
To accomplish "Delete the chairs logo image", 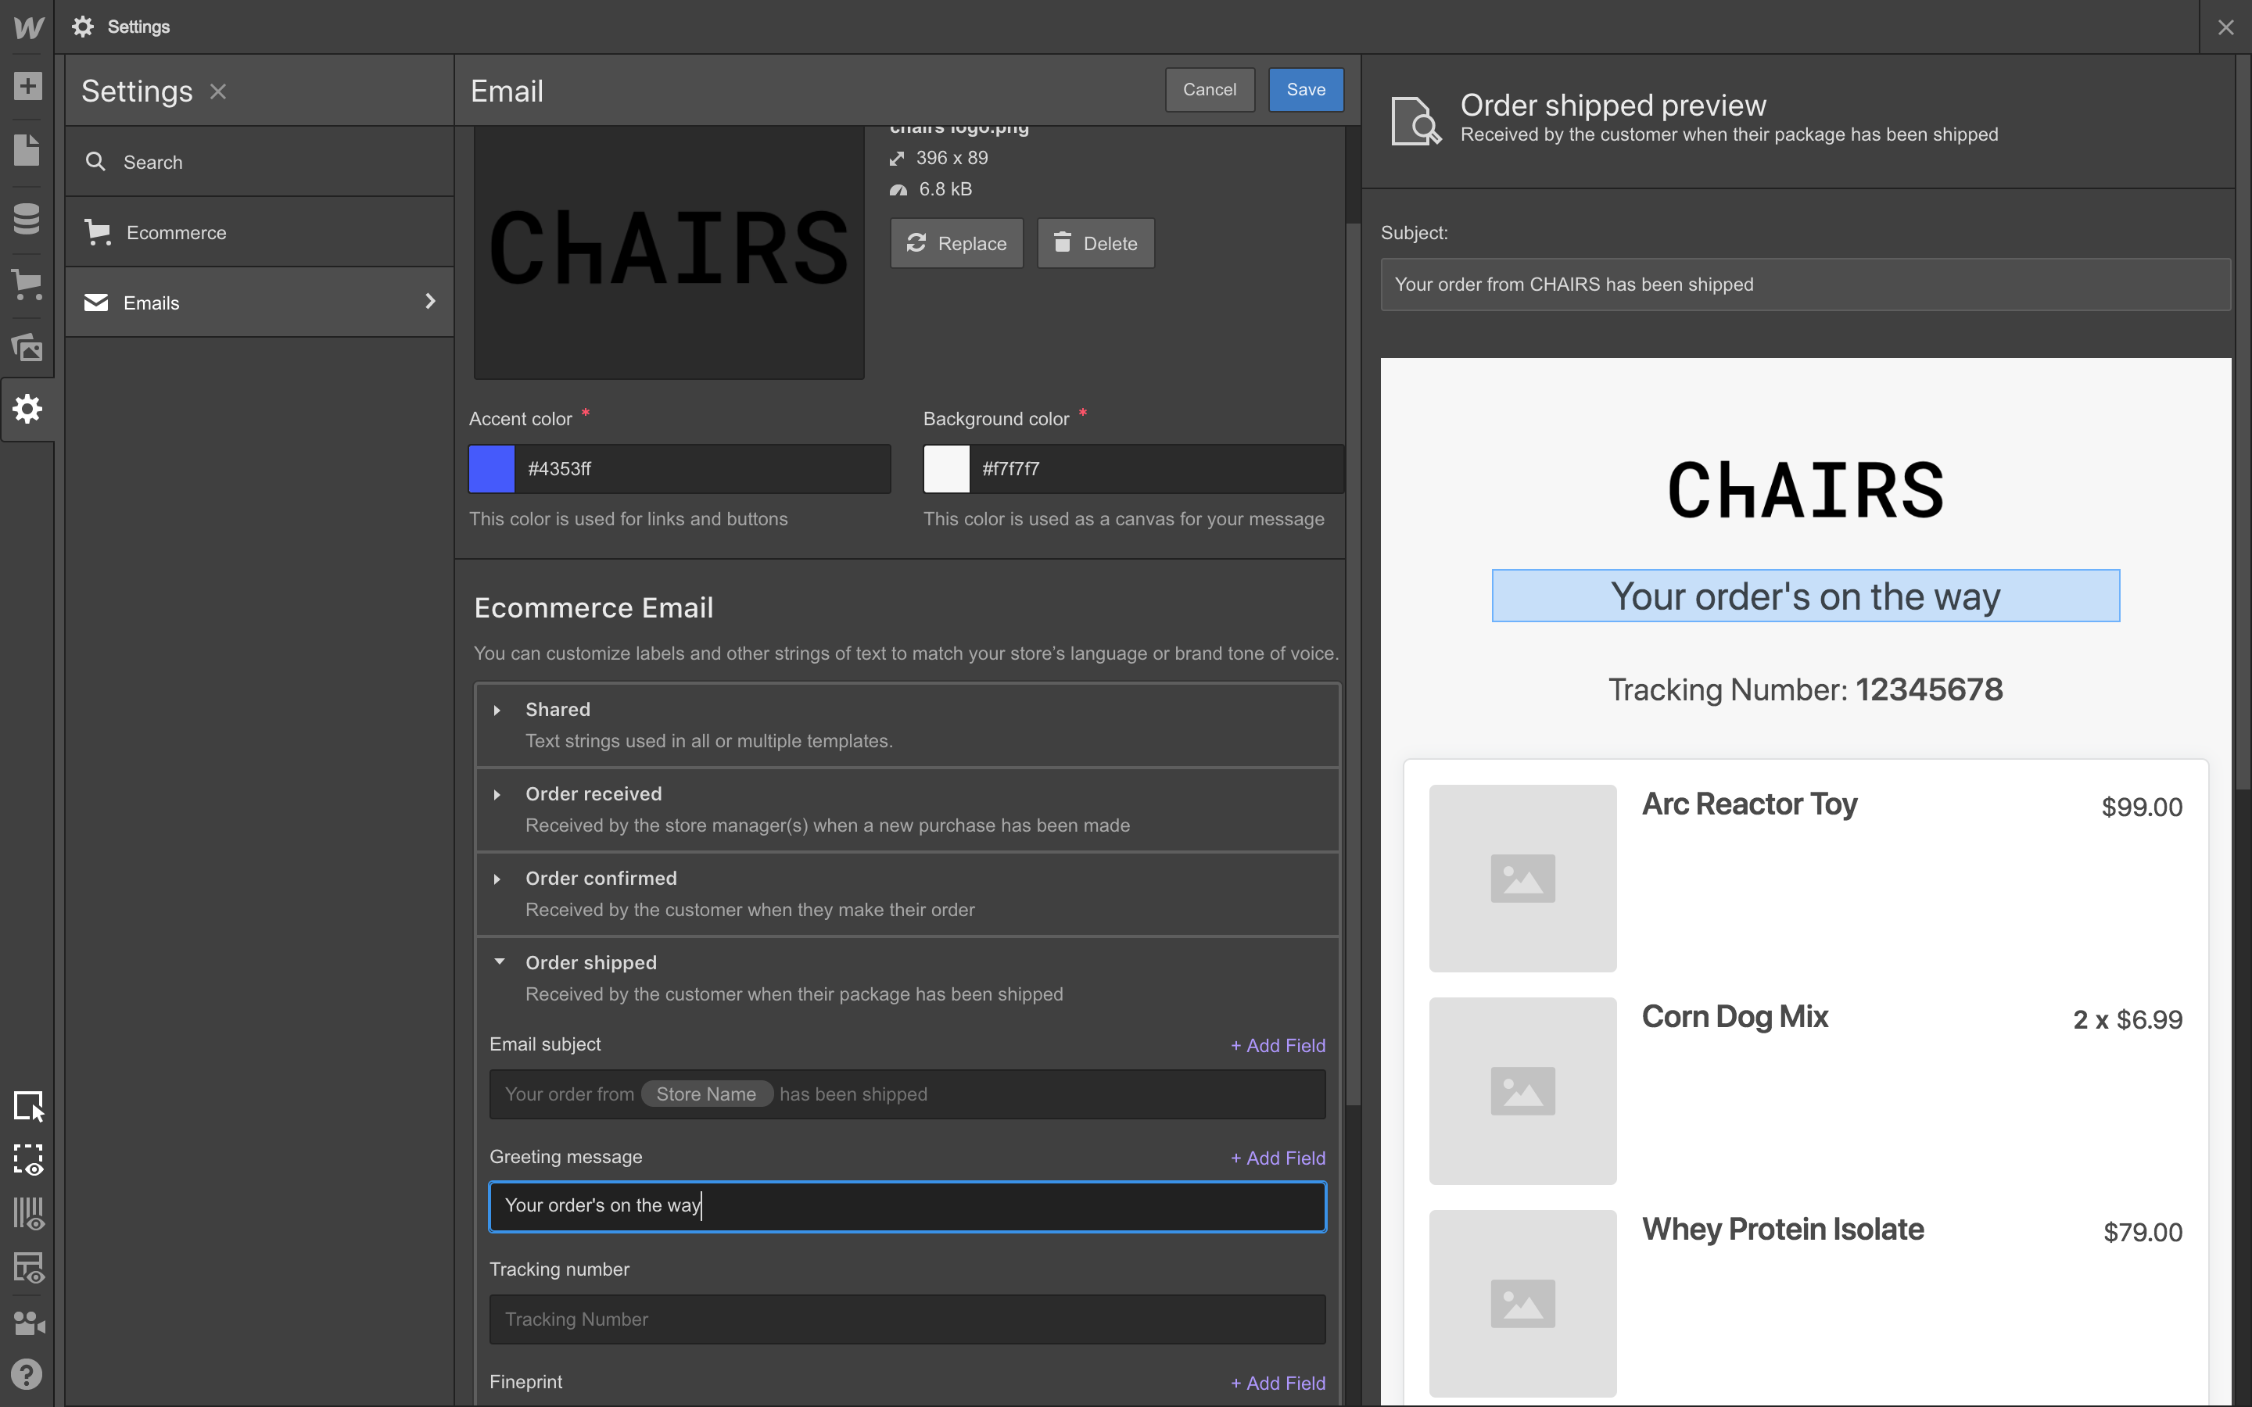I will click(1096, 243).
